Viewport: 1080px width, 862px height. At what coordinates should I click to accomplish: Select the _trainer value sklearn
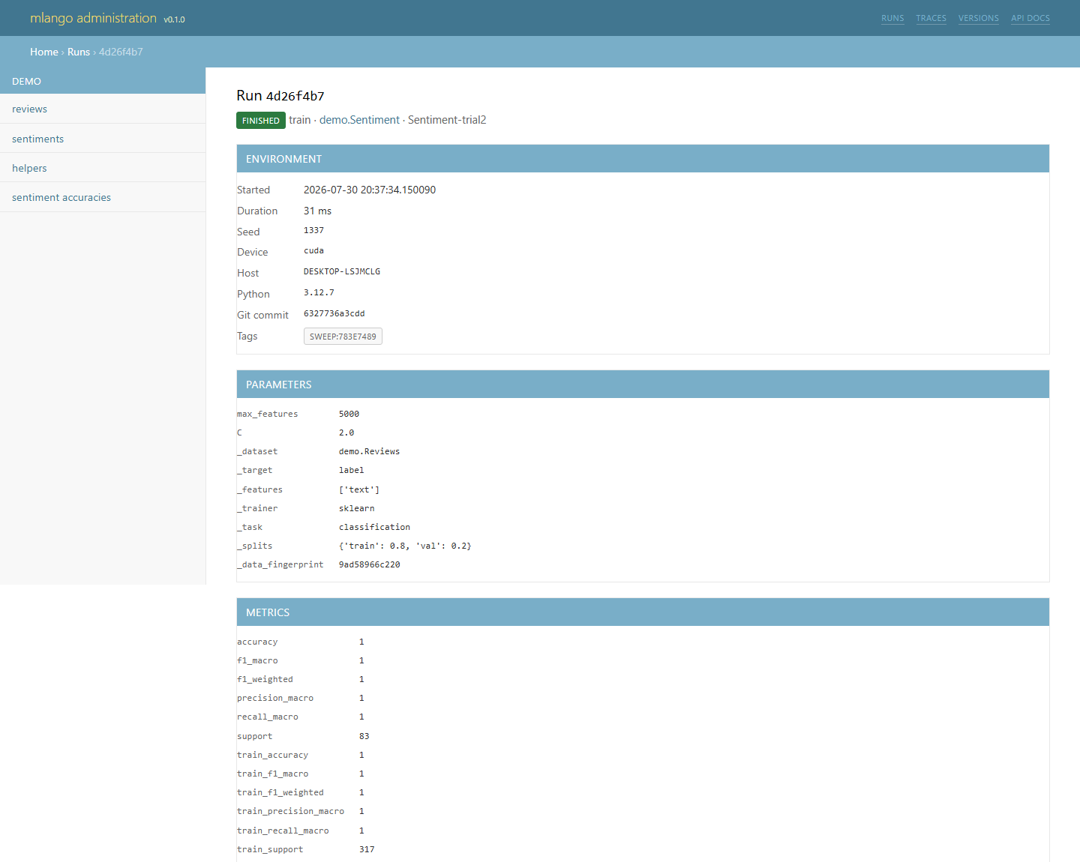[356, 508]
